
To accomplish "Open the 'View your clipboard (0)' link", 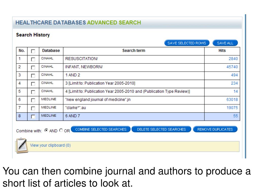I will [50, 145].
